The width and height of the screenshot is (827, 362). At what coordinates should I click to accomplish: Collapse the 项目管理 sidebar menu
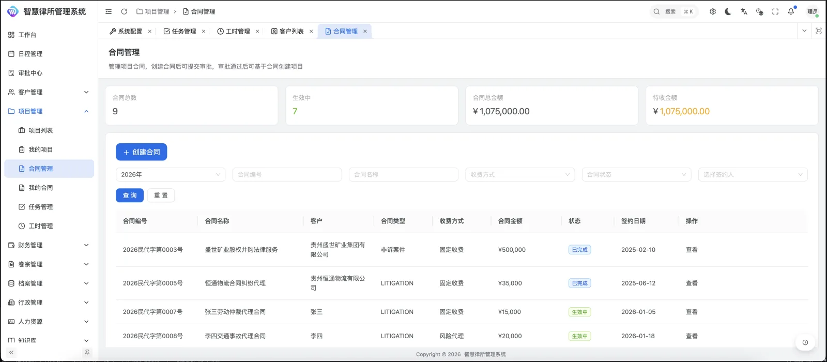point(49,111)
